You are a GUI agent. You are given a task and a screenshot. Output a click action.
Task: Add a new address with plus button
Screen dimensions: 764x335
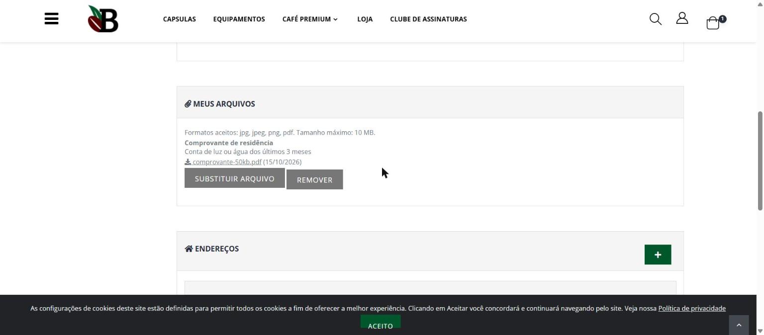[x=658, y=254]
